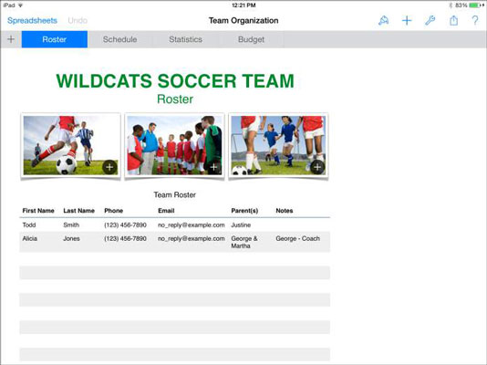Select the George - Coach notes cell
Image resolution: width=487 pixels, height=365 pixels.
301,242
